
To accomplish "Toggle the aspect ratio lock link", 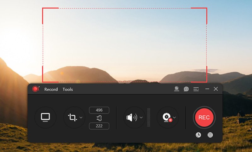I will [x=99, y=118].
